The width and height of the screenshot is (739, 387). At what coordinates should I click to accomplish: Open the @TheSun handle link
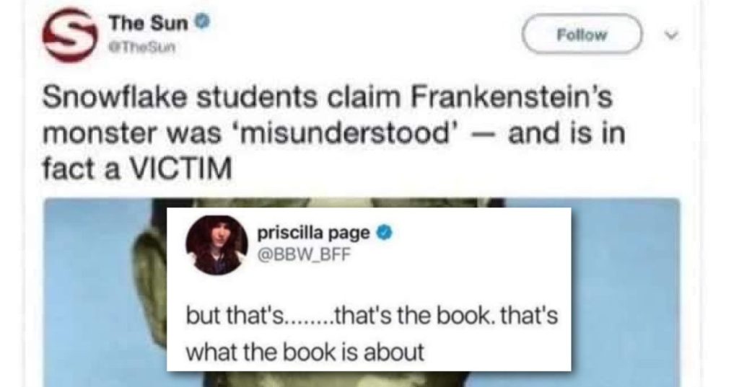(x=142, y=47)
